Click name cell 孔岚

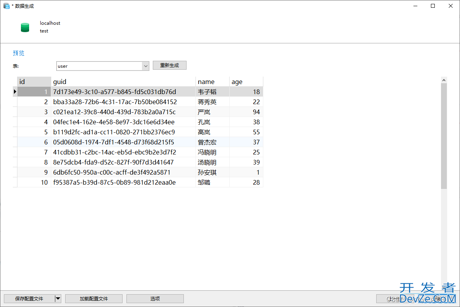tap(213, 122)
